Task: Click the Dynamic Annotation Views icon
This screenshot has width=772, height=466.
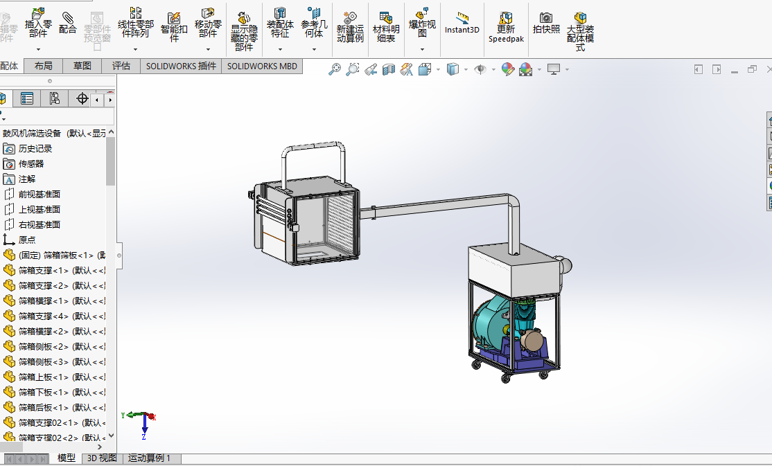Action: point(407,69)
